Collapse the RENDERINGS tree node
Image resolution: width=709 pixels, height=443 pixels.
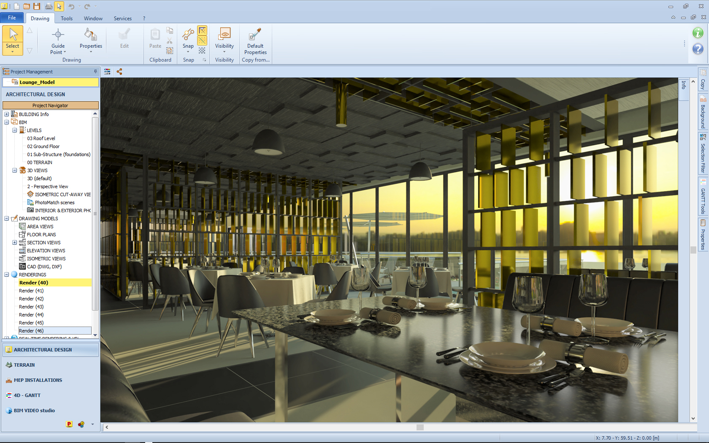7,275
